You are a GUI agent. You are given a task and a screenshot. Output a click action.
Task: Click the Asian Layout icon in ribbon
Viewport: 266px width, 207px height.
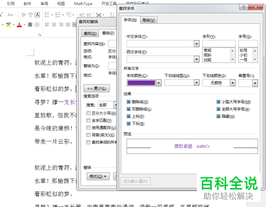pos(98,15)
